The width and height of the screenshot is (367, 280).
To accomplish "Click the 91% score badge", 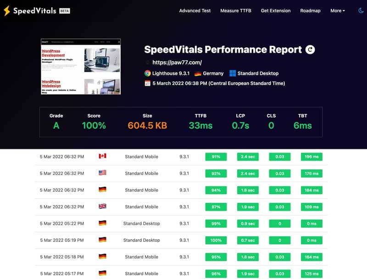I will tap(216, 157).
